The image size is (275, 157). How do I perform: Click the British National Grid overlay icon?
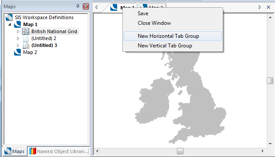26,31
